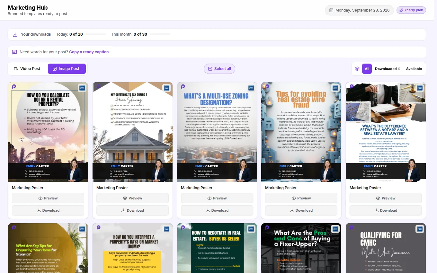Download the multi-use zoning poster
The width and height of the screenshot is (437, 273).
(x=217, y=210)
